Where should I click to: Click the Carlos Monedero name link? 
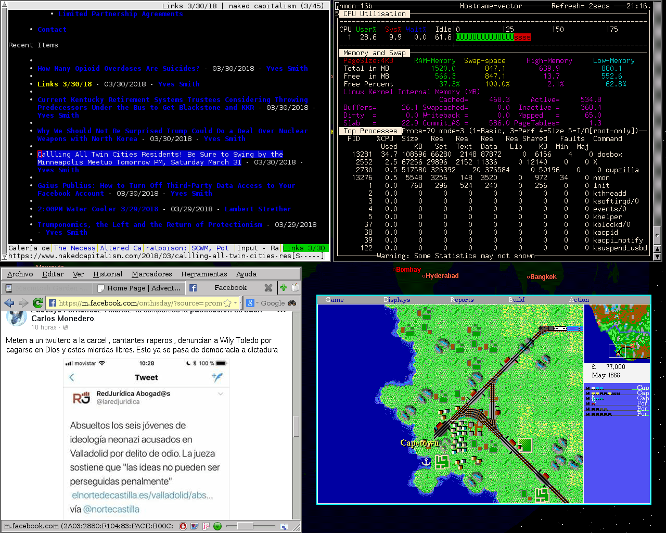click(x=63, y=319)
